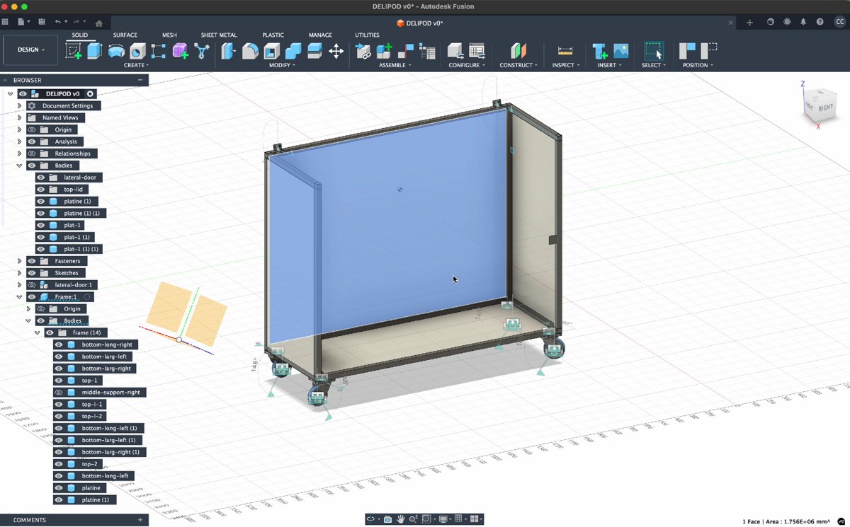Screen dimensions: 850x527
Task: Open the ASSEMBLE menu label
Action: 395,65
